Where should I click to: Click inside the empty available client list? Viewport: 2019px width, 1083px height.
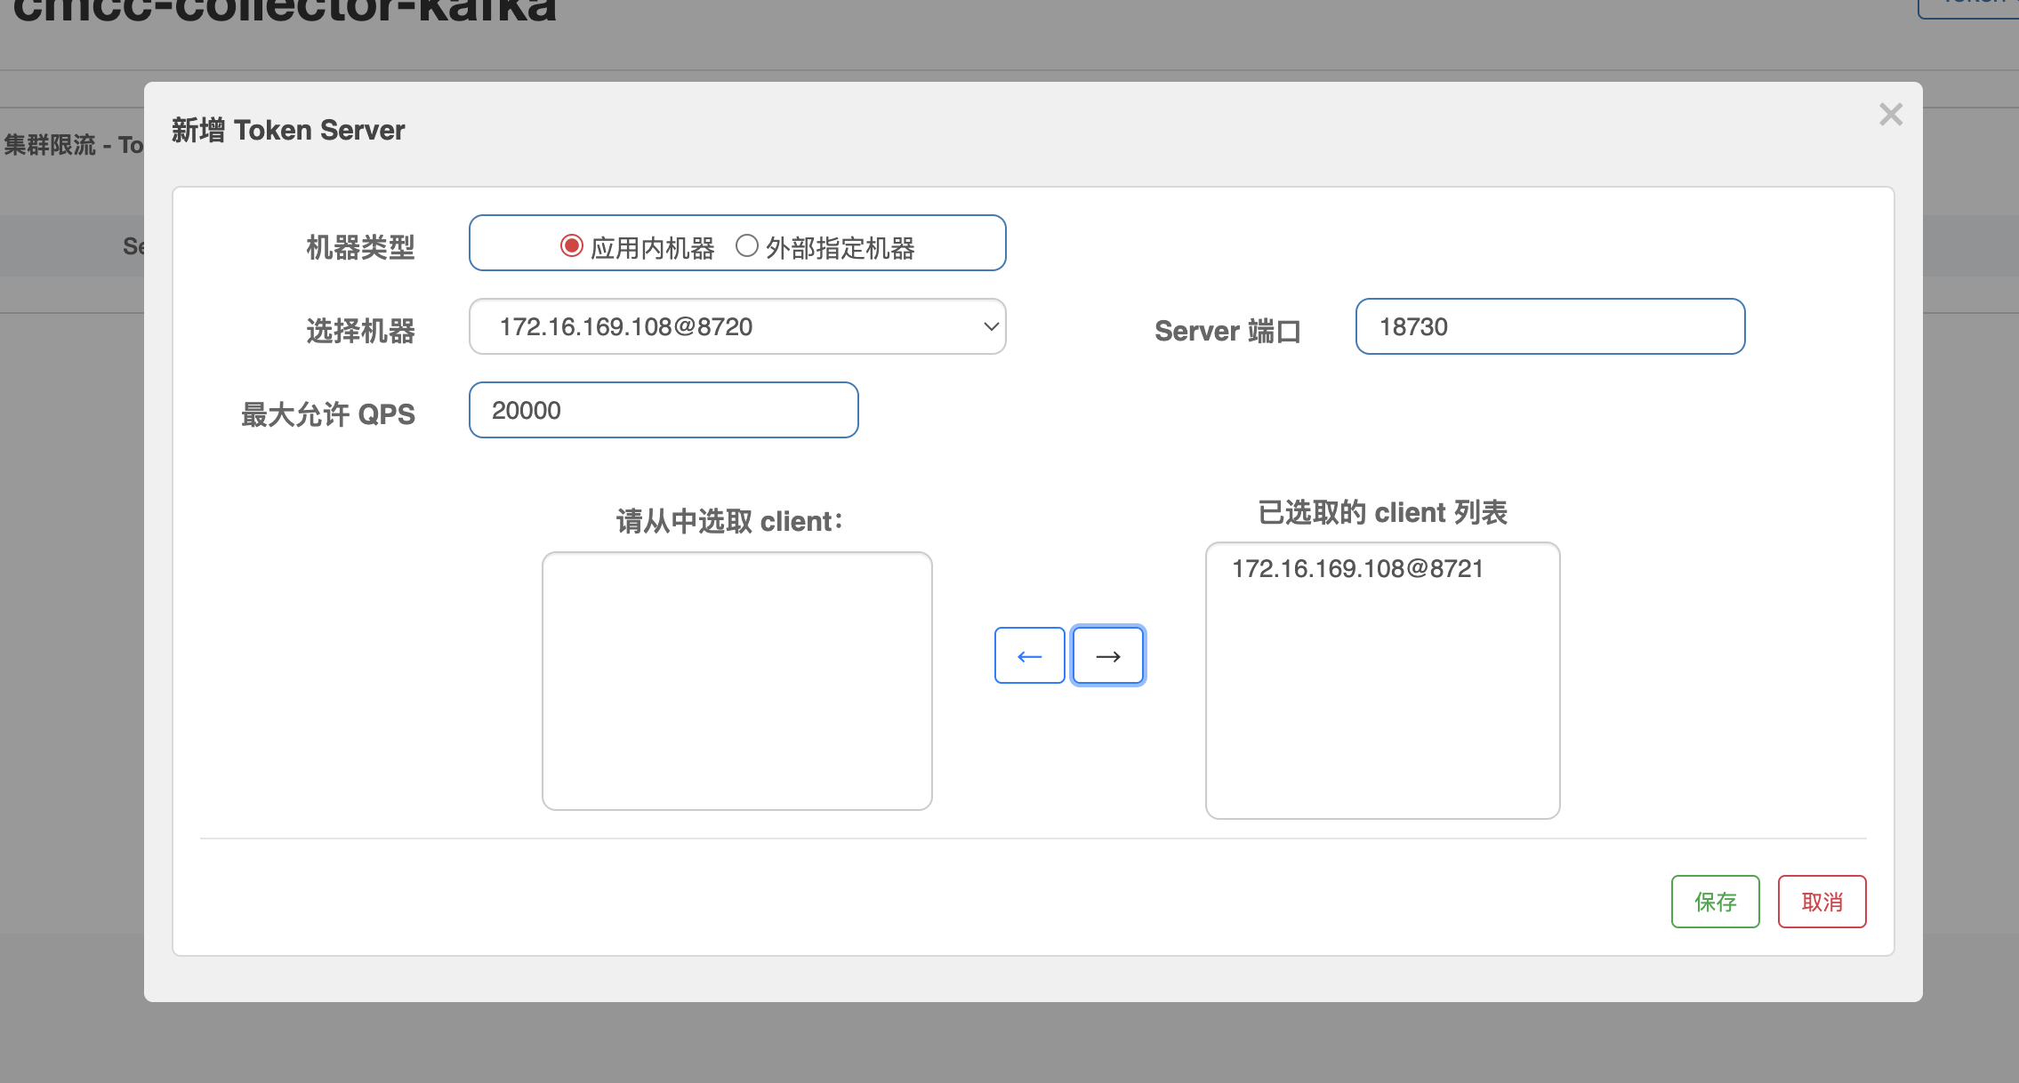736,681
